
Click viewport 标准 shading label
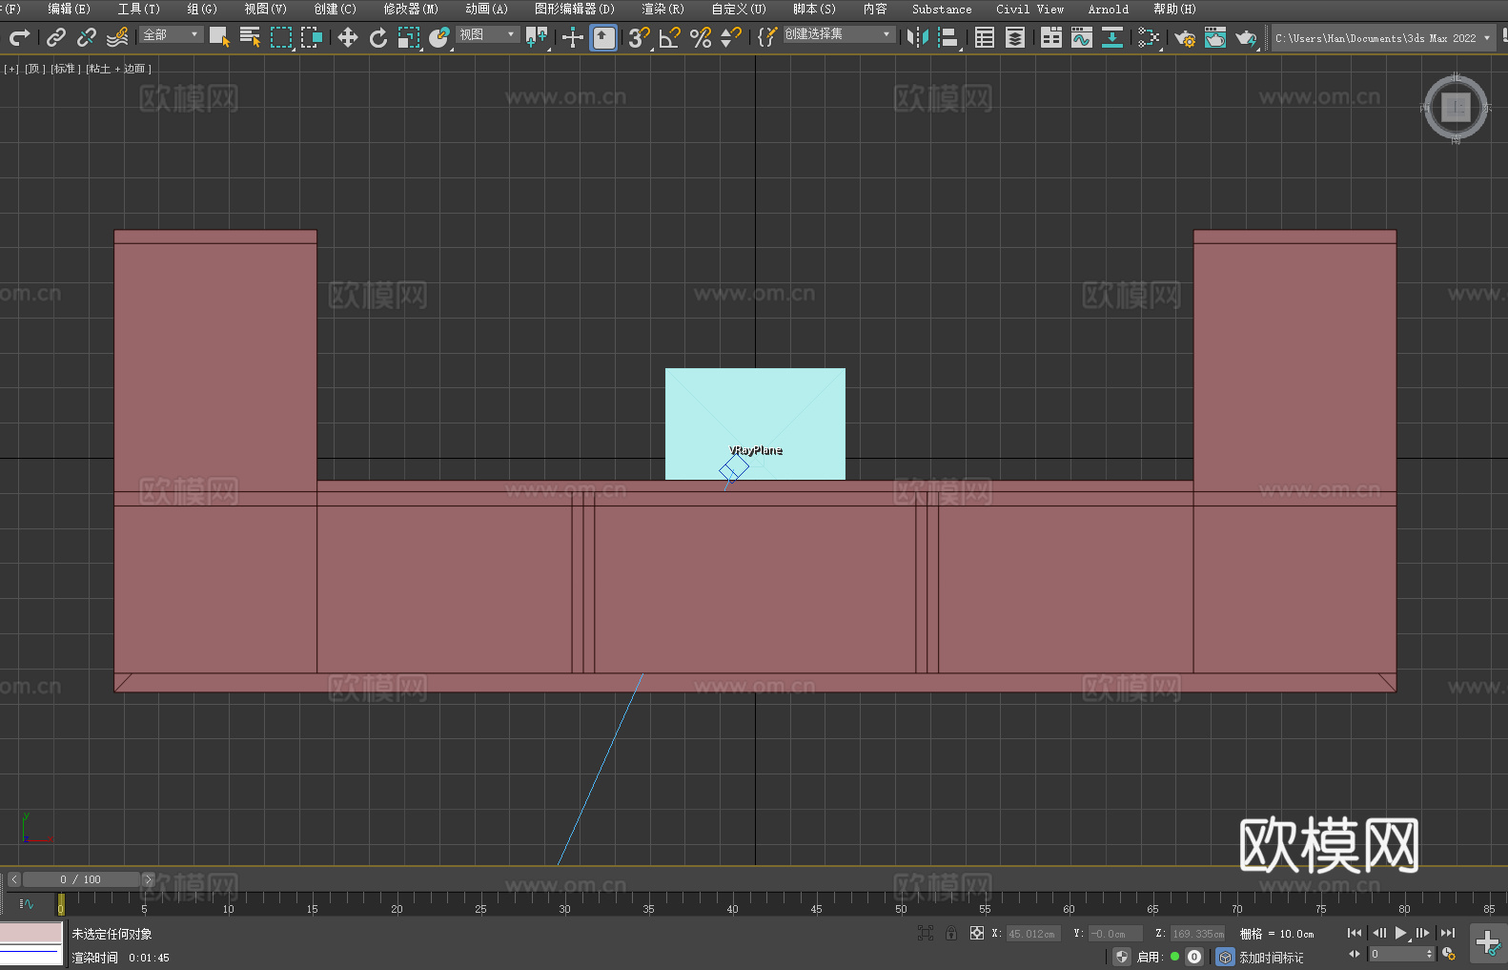[x=66, y=69]
